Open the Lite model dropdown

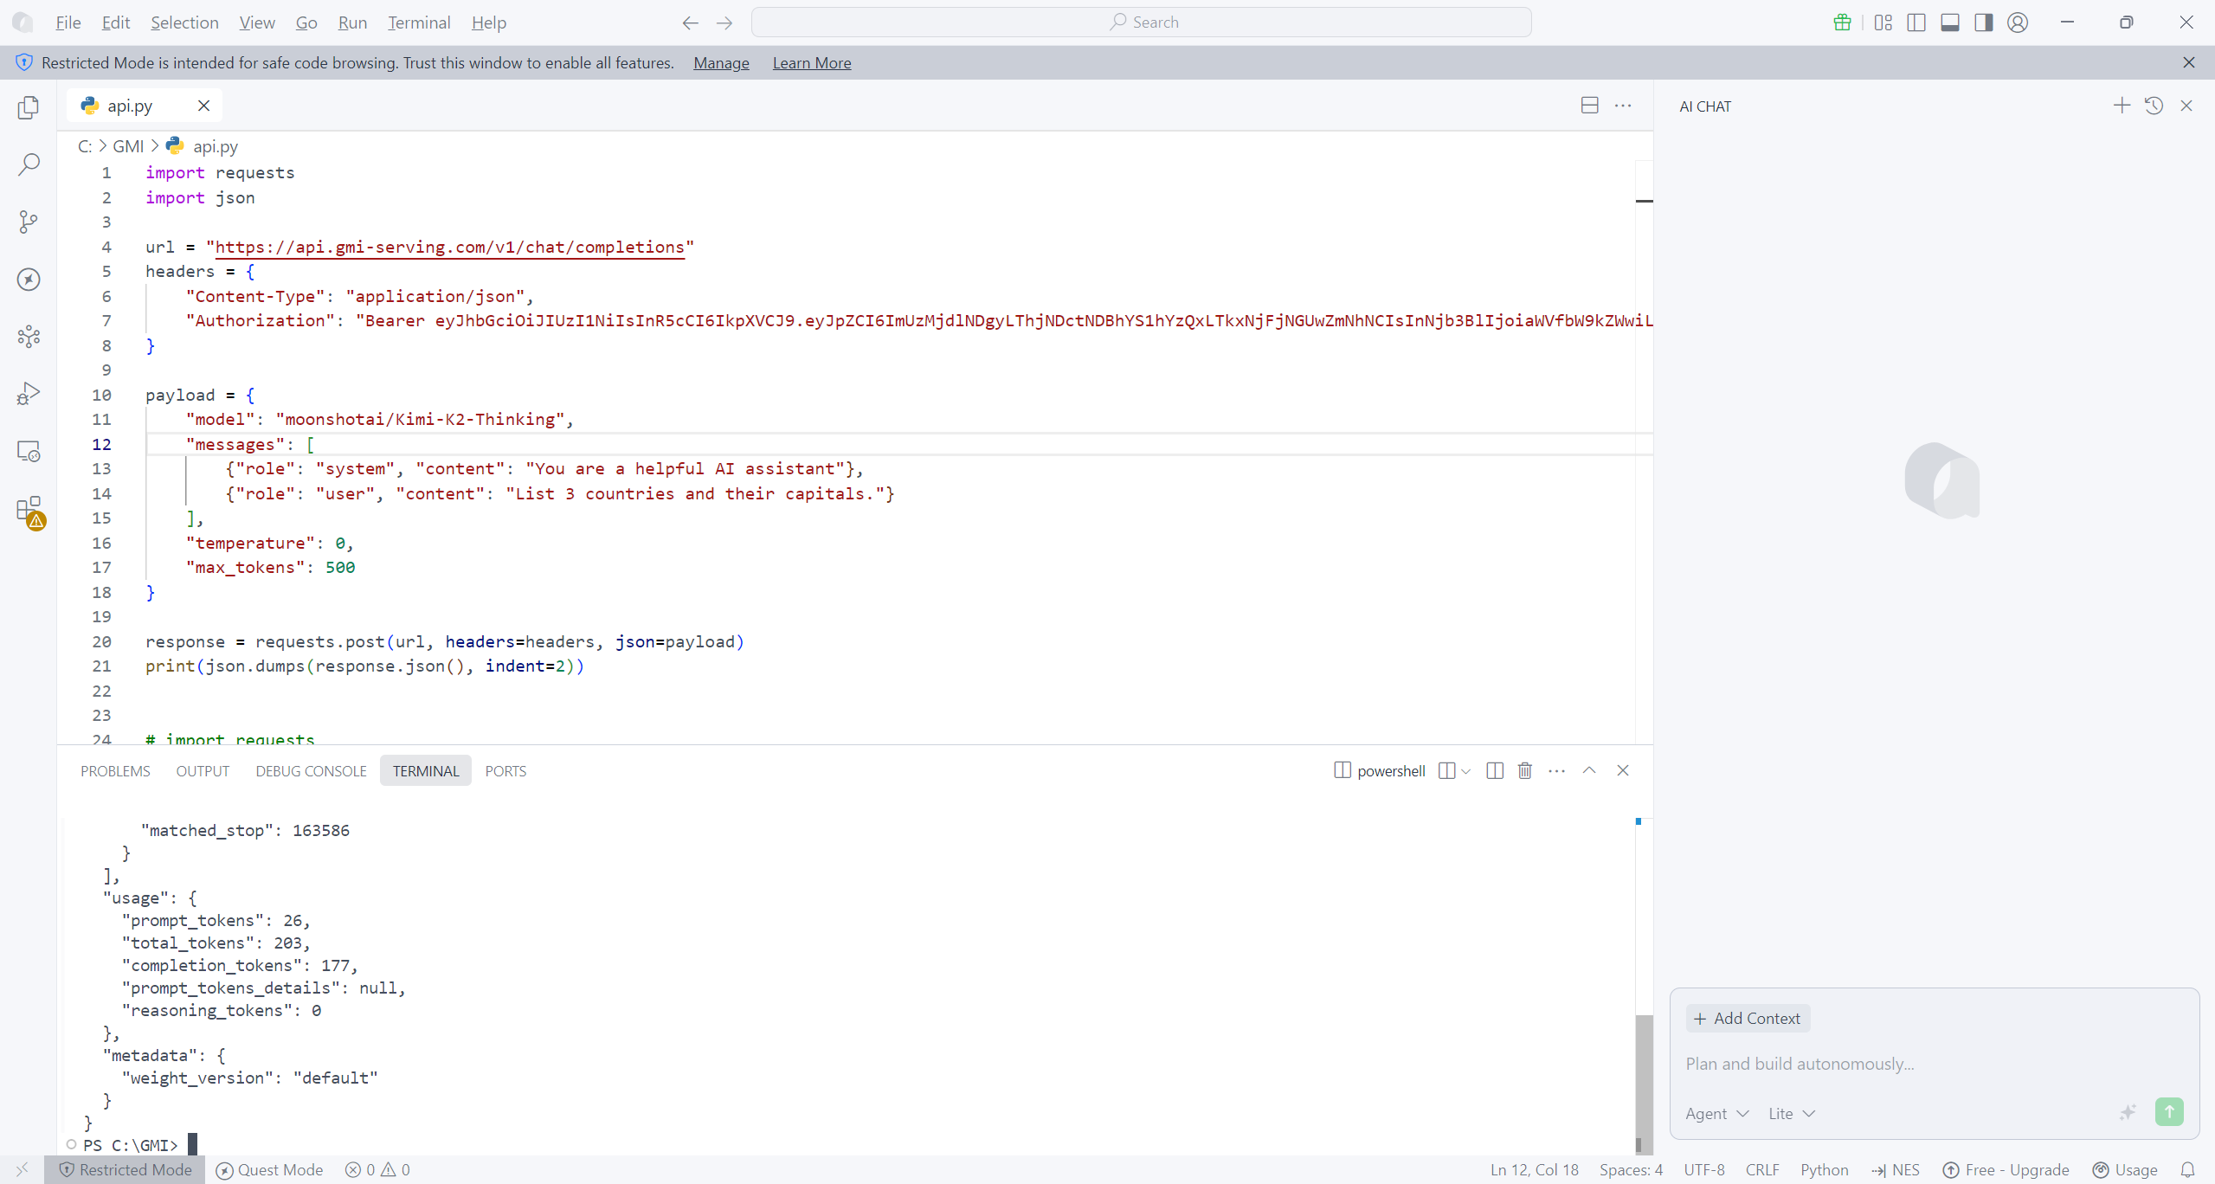coord(1791,1114)
